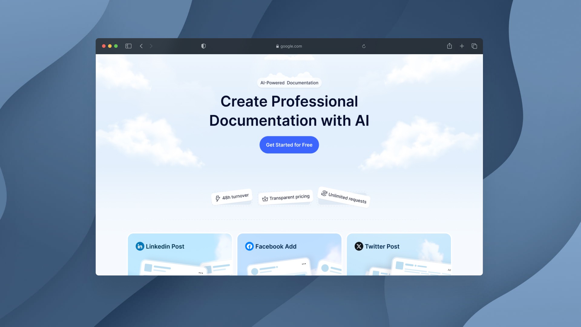Open the privacy shield report icon
Viewport: 581px width, 327px height.
203,46
